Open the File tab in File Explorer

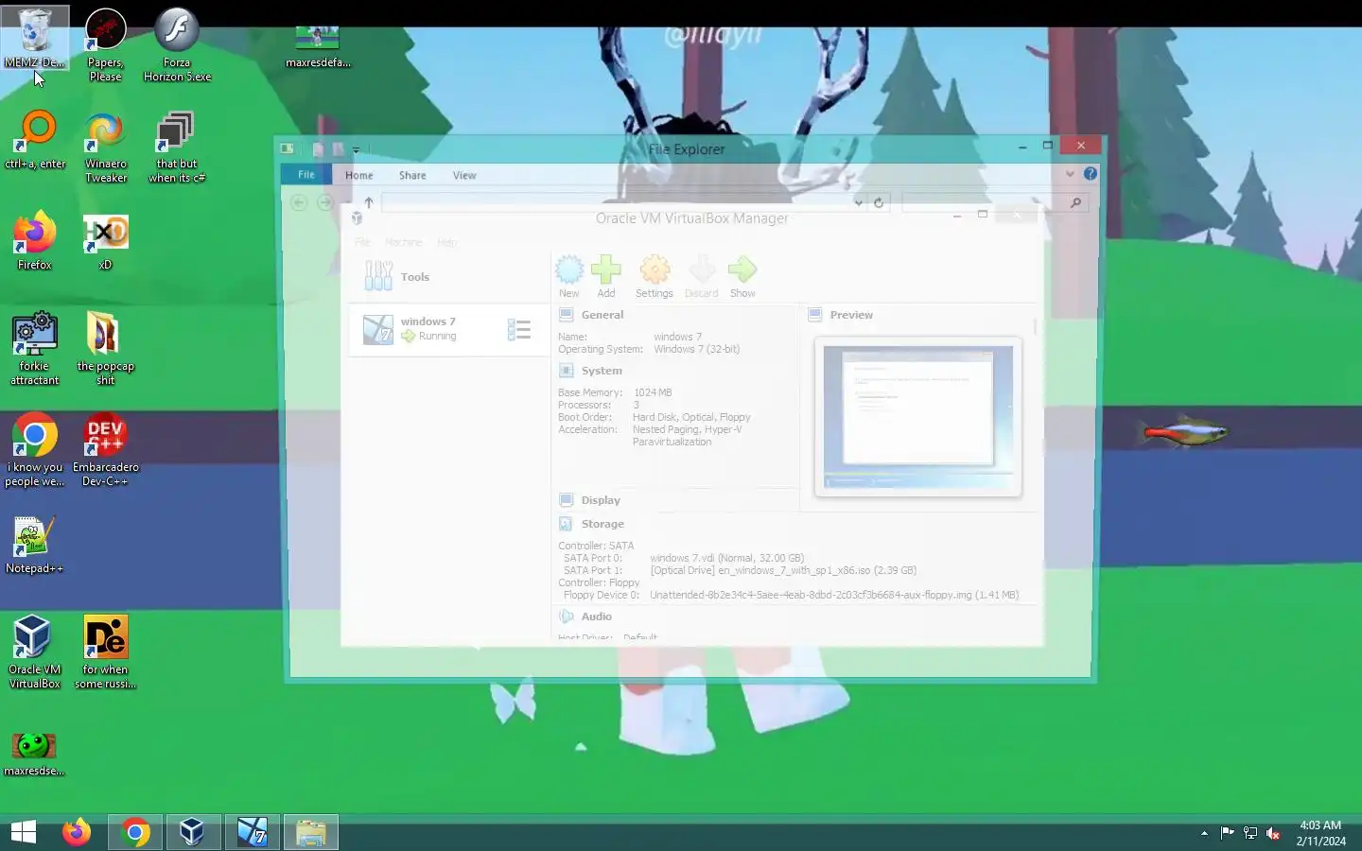[x=306, y=175]
